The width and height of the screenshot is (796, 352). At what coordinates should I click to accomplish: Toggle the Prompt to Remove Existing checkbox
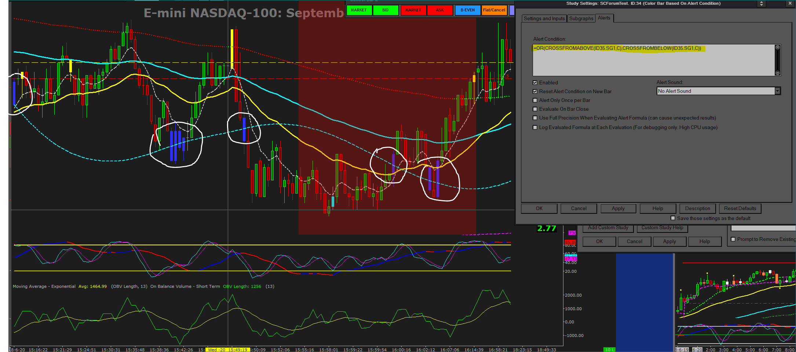click(733, 239)
